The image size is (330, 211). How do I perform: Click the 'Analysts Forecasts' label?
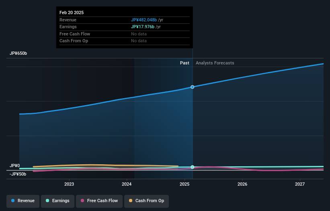tap(215, 63)
